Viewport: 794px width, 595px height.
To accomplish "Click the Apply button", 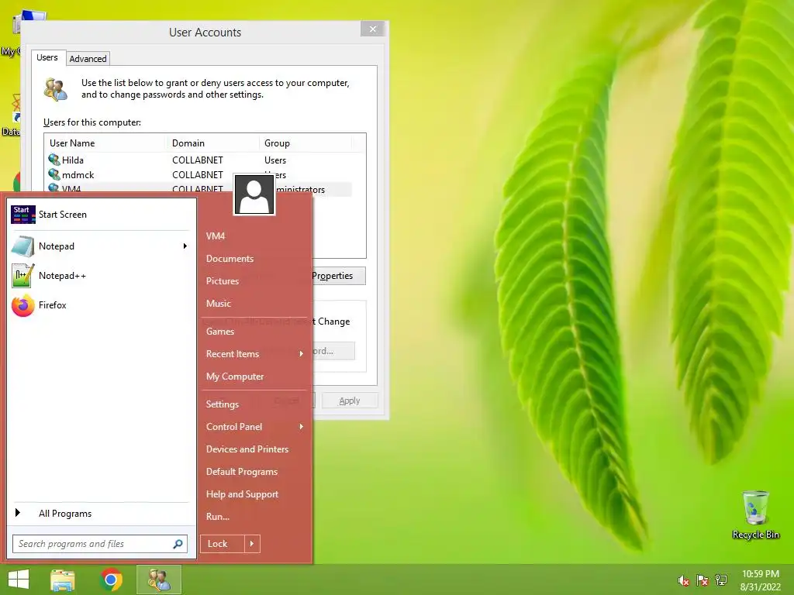I will click(x=350, y=401).
